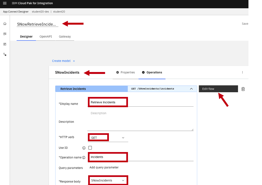Open the Catalog sidebar icon
The image size is (262, 185).
click(5, 44)
